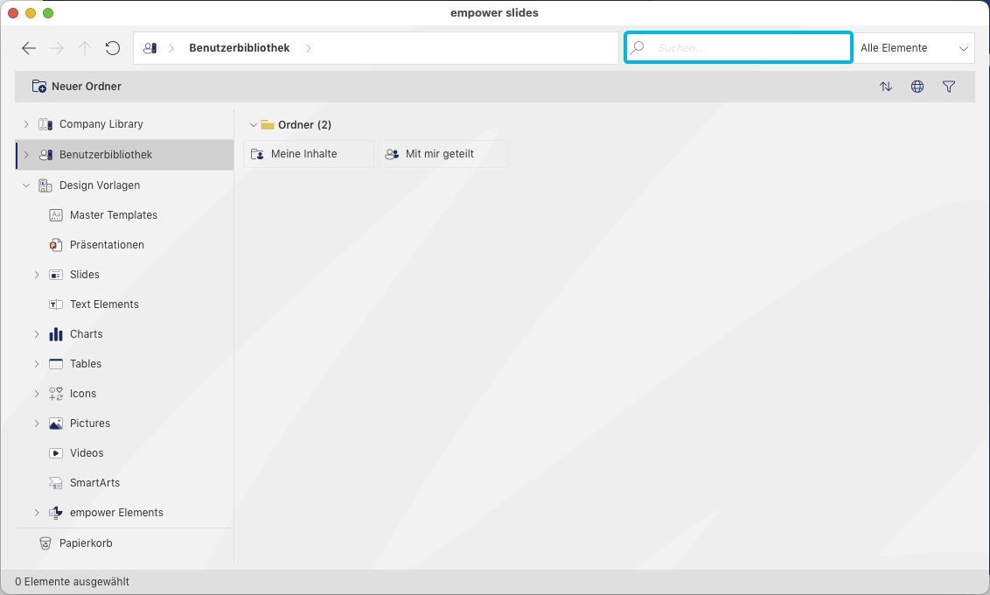The height and width of the screenshot is (595, 990).
Task: Open sort order options
Action: 886,87
